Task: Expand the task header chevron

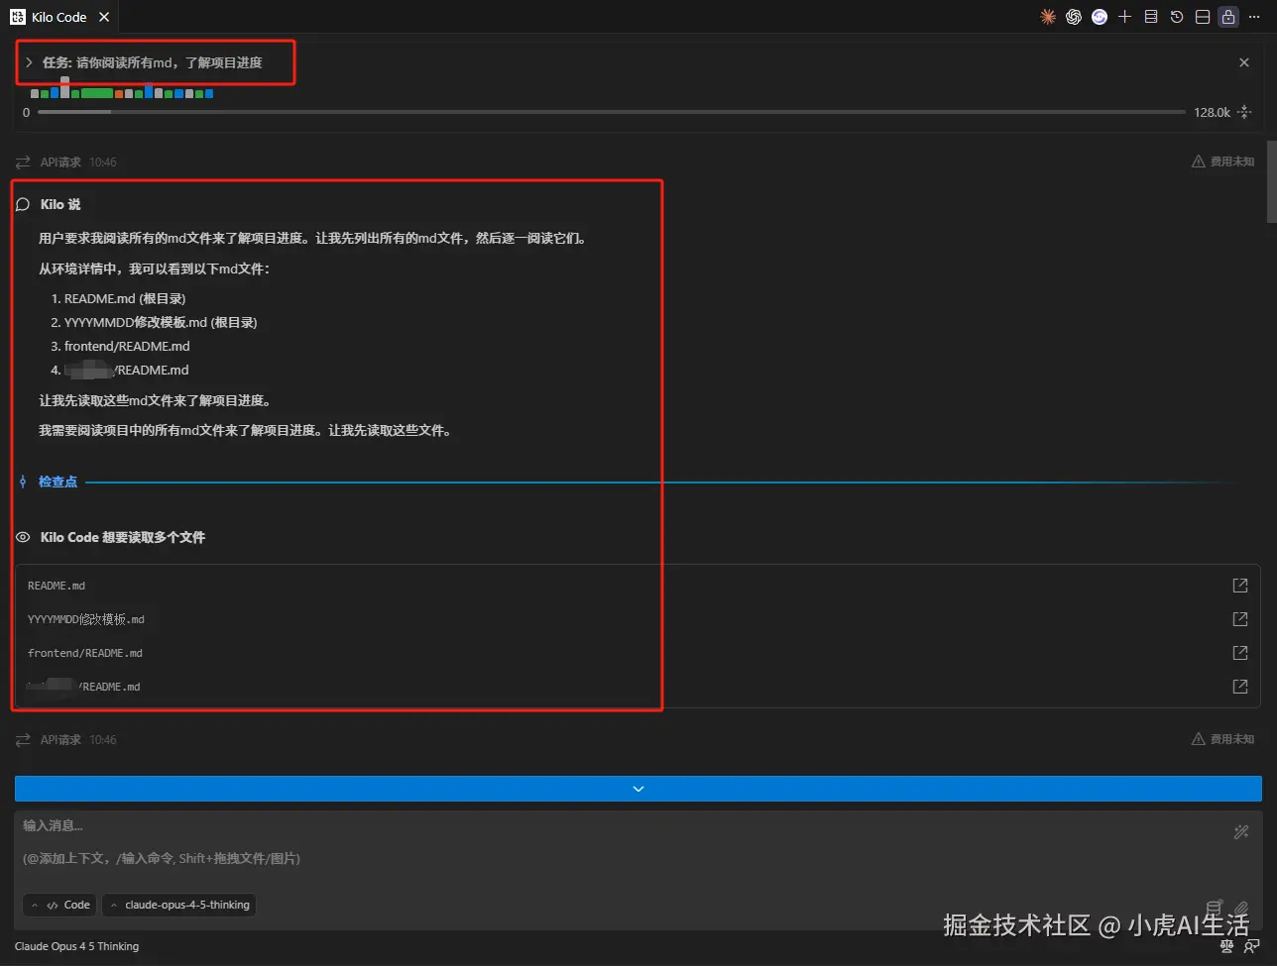Action: pos(29,62)
